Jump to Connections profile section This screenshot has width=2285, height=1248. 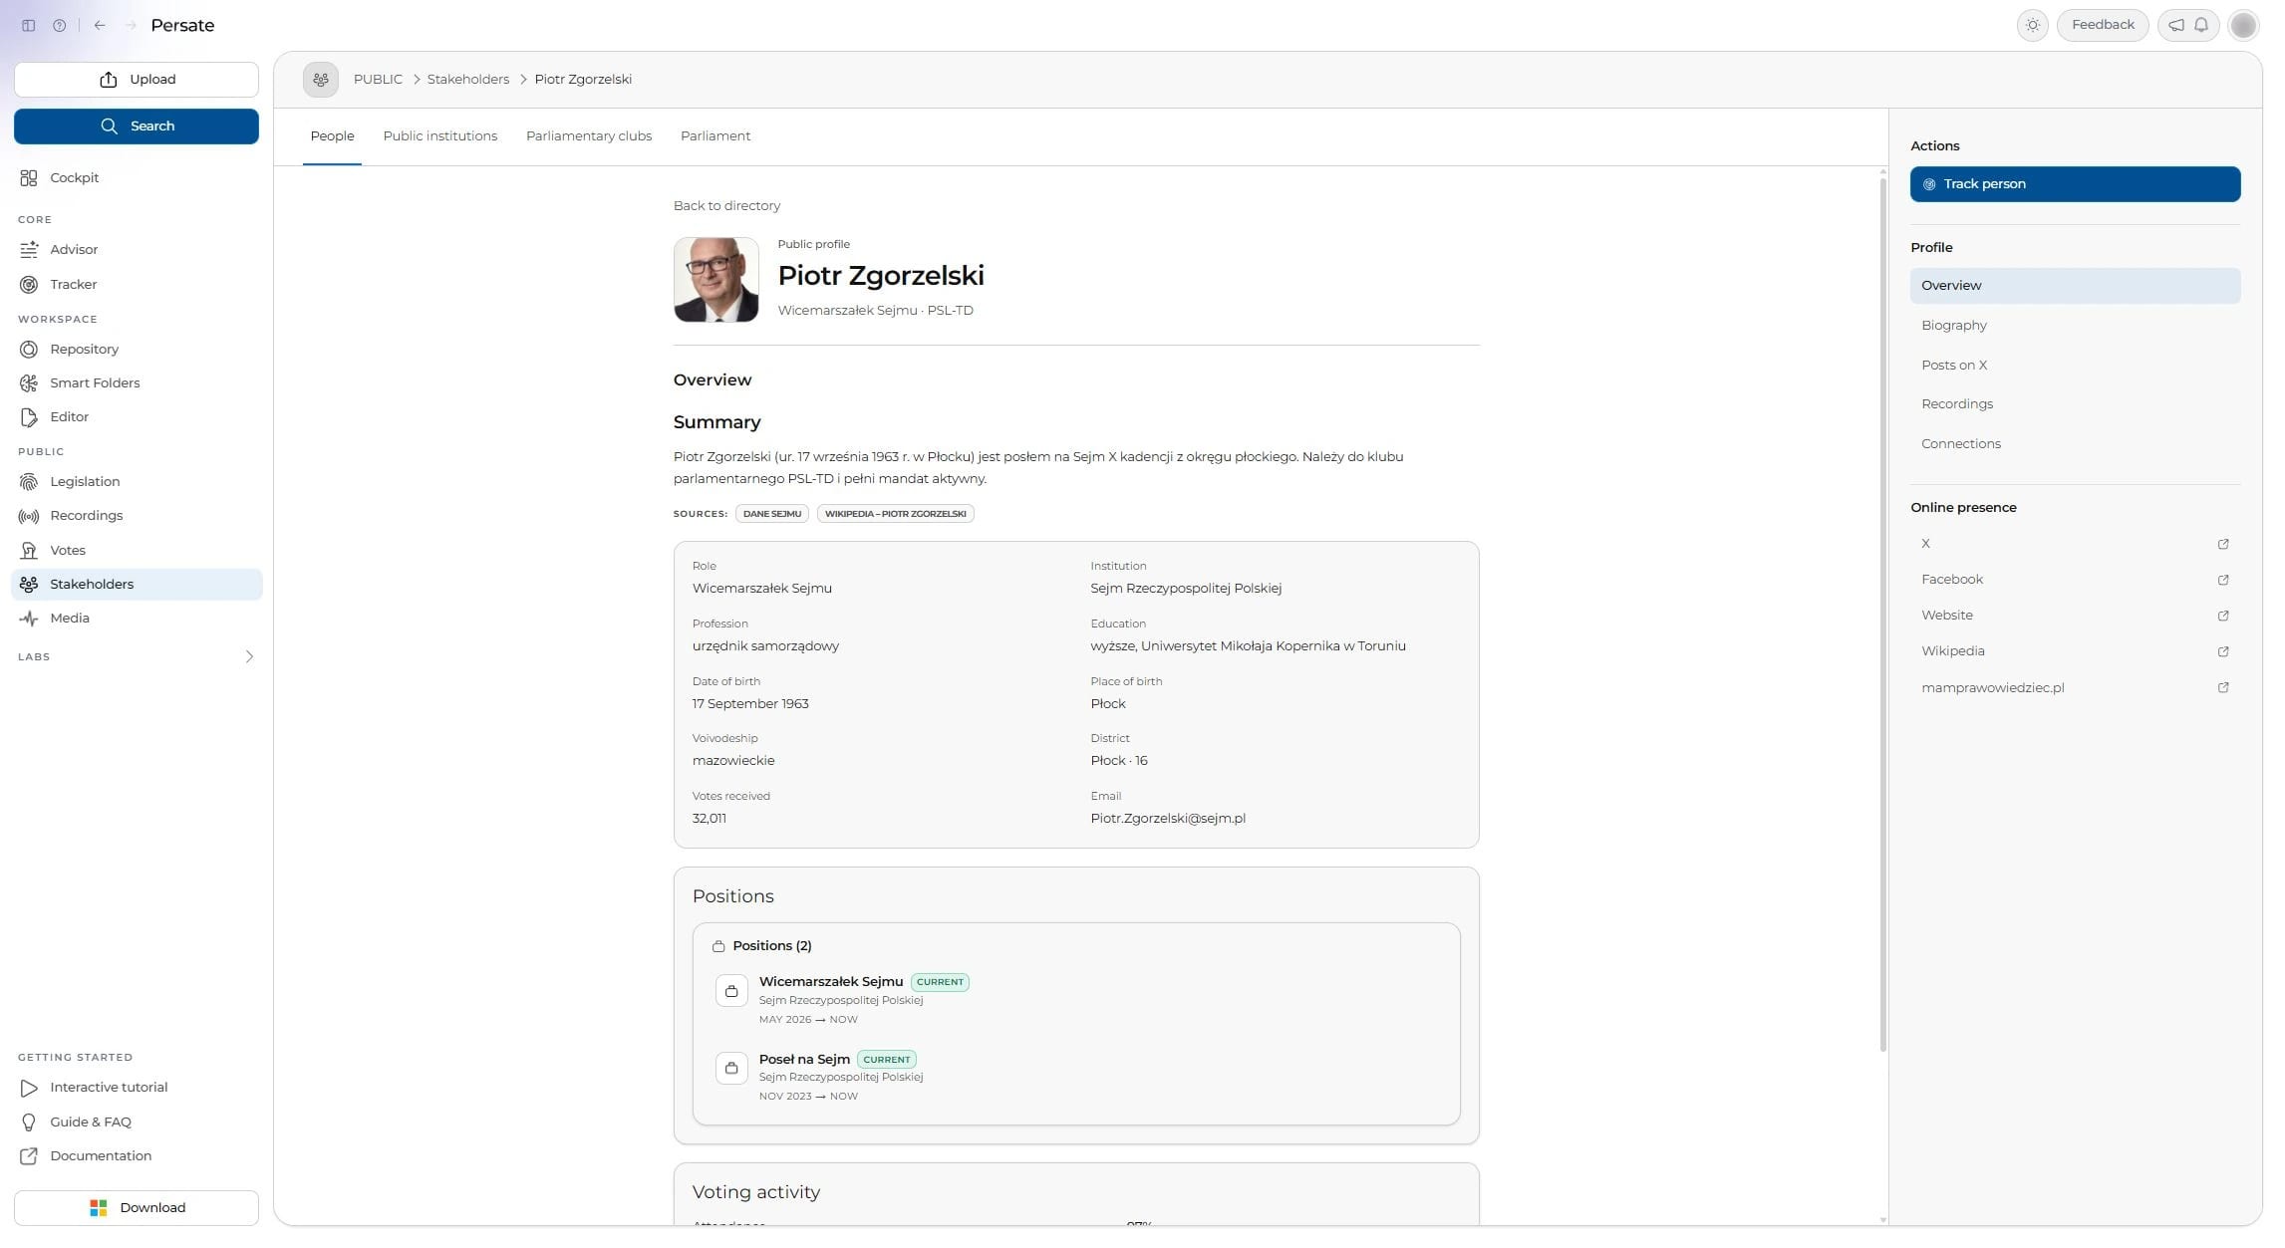point(2075,444)
